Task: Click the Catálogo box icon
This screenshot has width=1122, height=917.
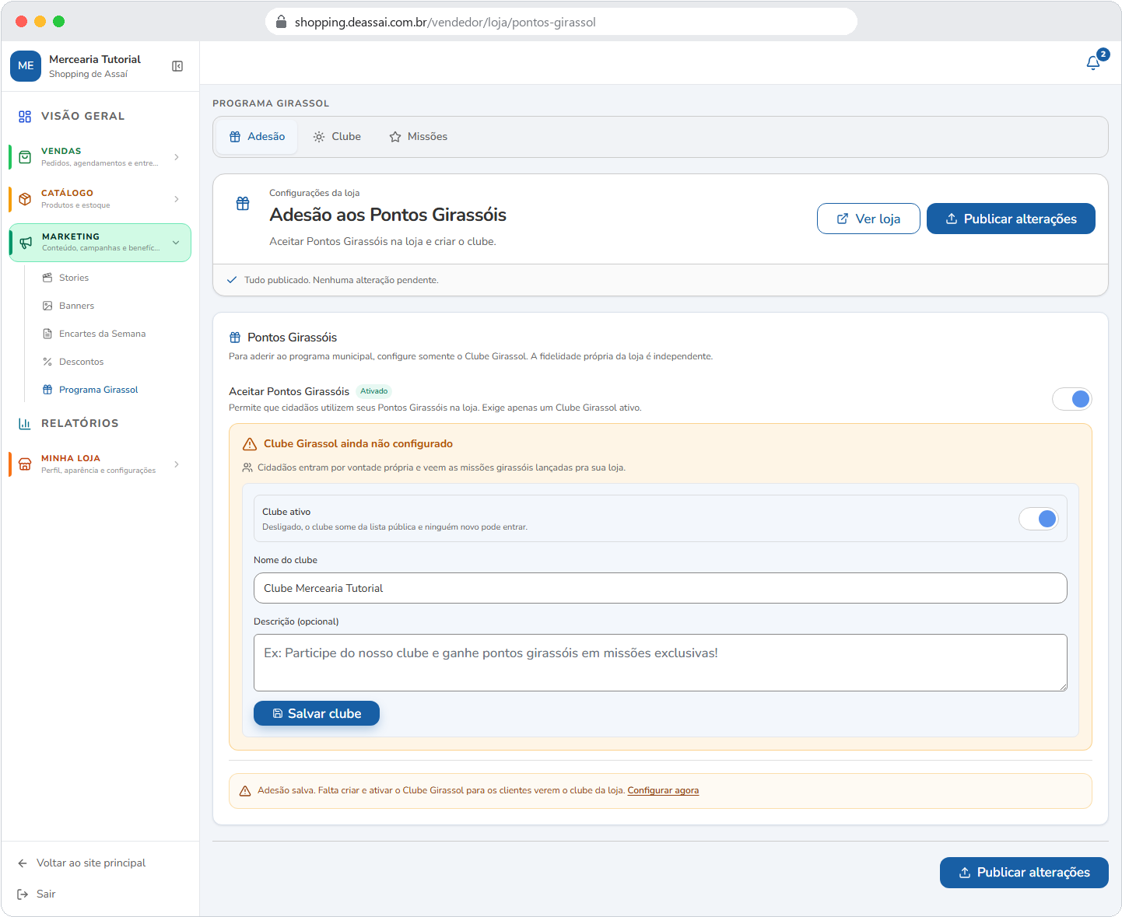Action: (x=25, y=199)
